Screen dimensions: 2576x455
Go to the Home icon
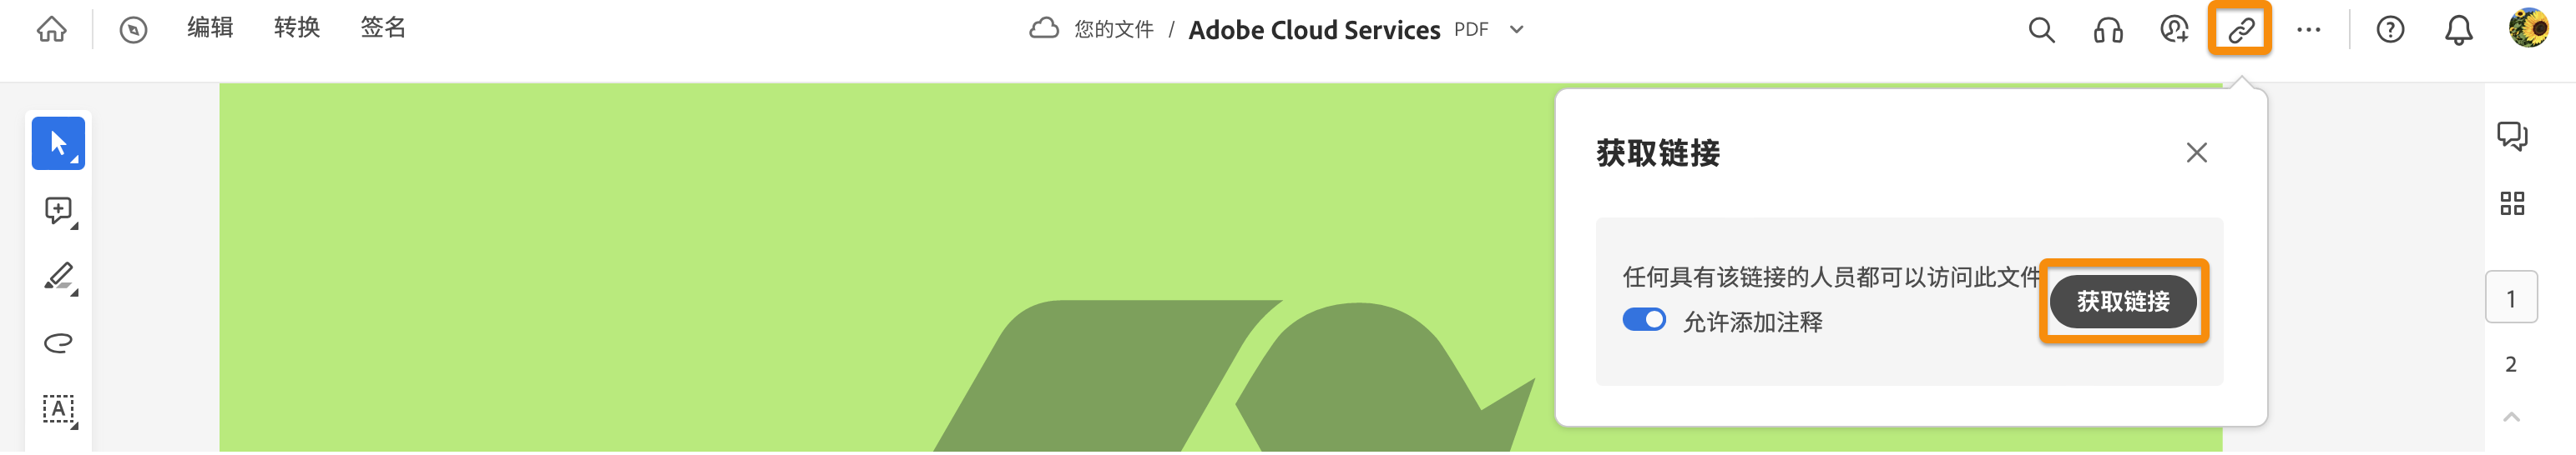[x=52, y=30]
